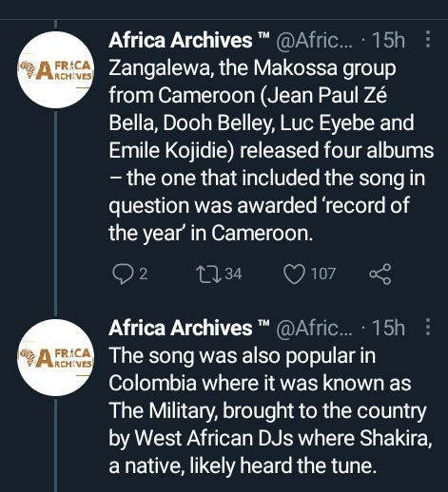Open the tweet mentioning Shakira and Colombia
The width and height of the screenshot is (448, 492).
point(270,410)
